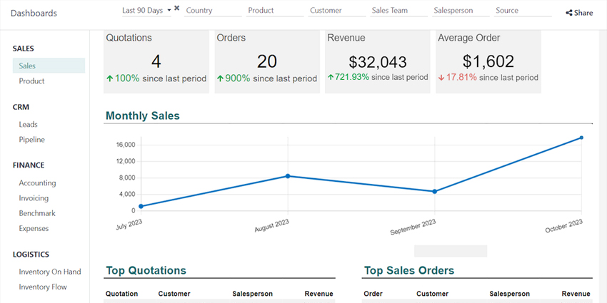The height and width of the screenshot is (303, 607).
Task: Show the Benchmark dashboard
Action: coord(37,213)
